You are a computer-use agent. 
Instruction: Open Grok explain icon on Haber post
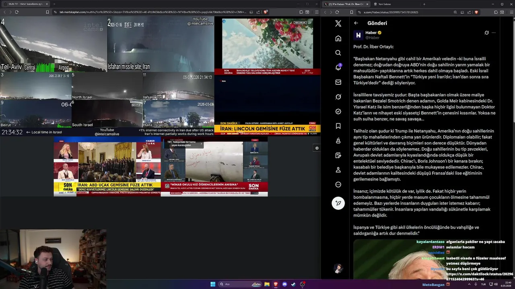click(486, 33)
